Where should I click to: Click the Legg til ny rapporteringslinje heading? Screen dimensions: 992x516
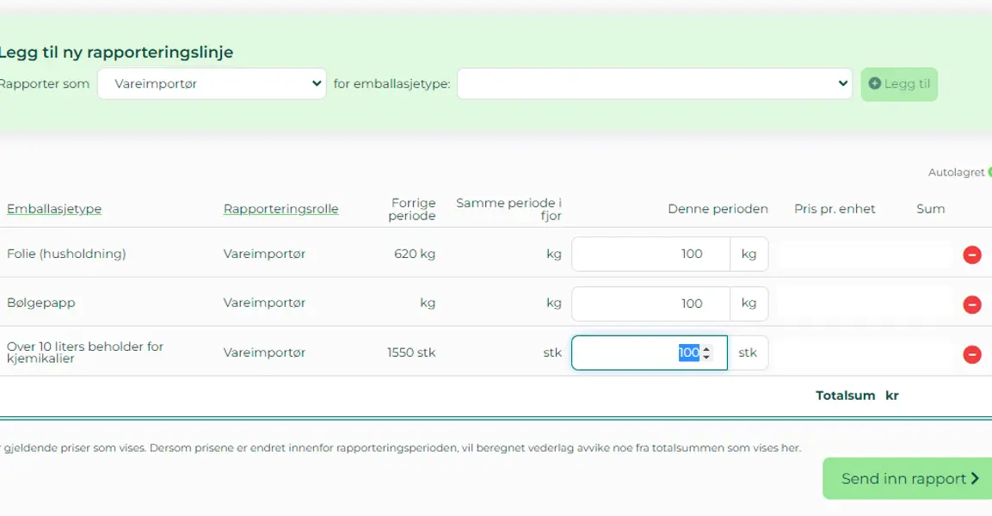tap(116, 52)
